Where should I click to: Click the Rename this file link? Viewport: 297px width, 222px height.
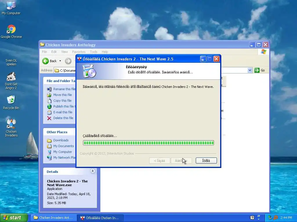click(64, 89)
